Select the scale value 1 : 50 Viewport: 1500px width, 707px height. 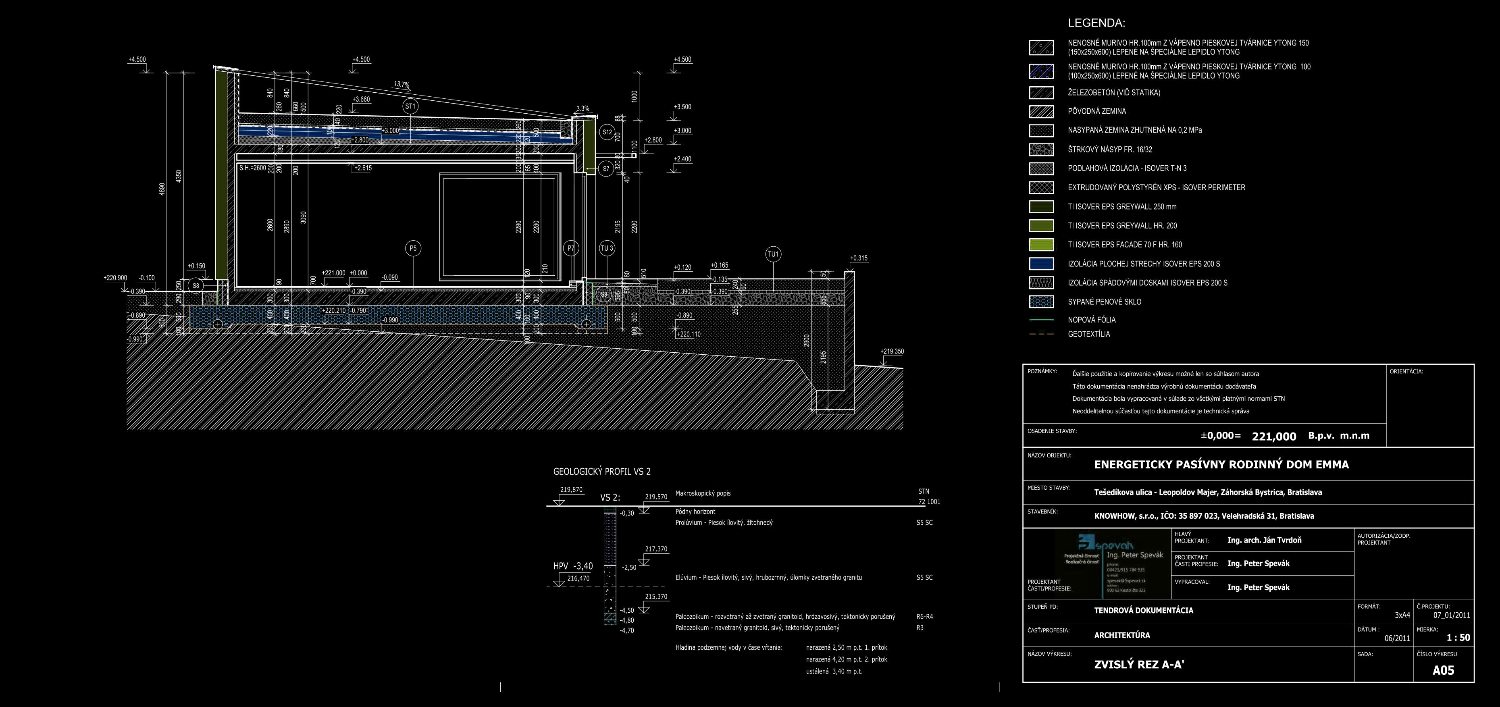click(1458, 638)
